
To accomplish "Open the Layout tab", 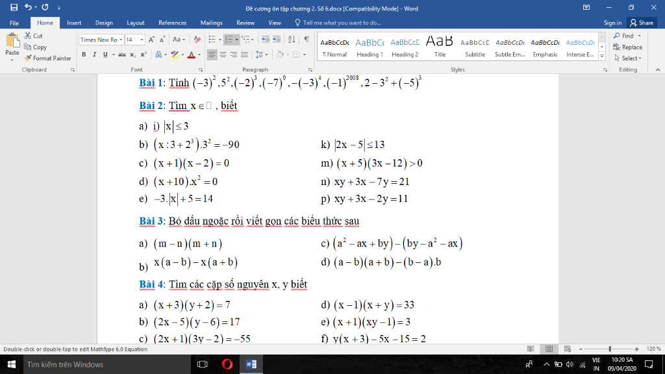I will point(136,23).
